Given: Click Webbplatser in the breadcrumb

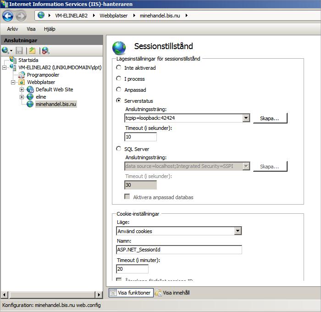Looking at the screenshot, I should coord(113,16).
